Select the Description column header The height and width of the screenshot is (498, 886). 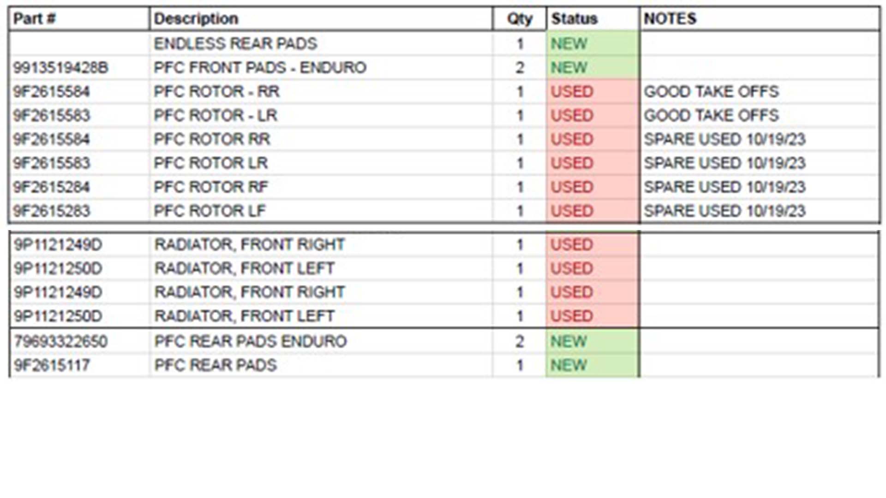point(321,19)
